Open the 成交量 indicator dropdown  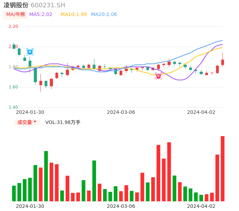(x=27, y=122)
